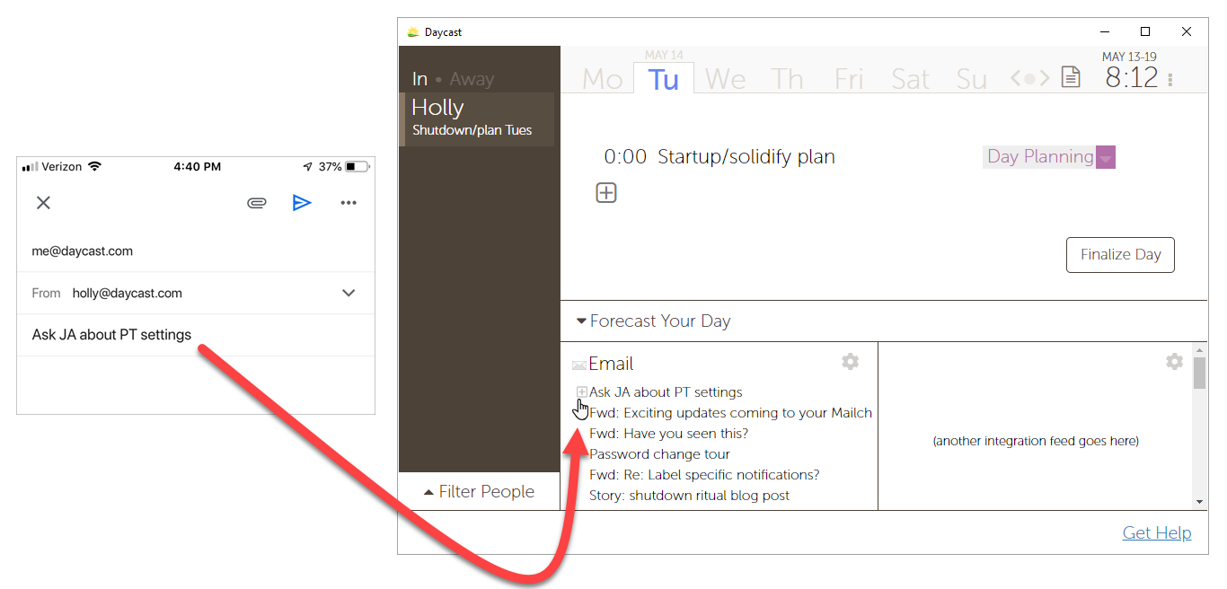Switch status to Away
This screenshot has height=589, width=1227.
(472, 79)
